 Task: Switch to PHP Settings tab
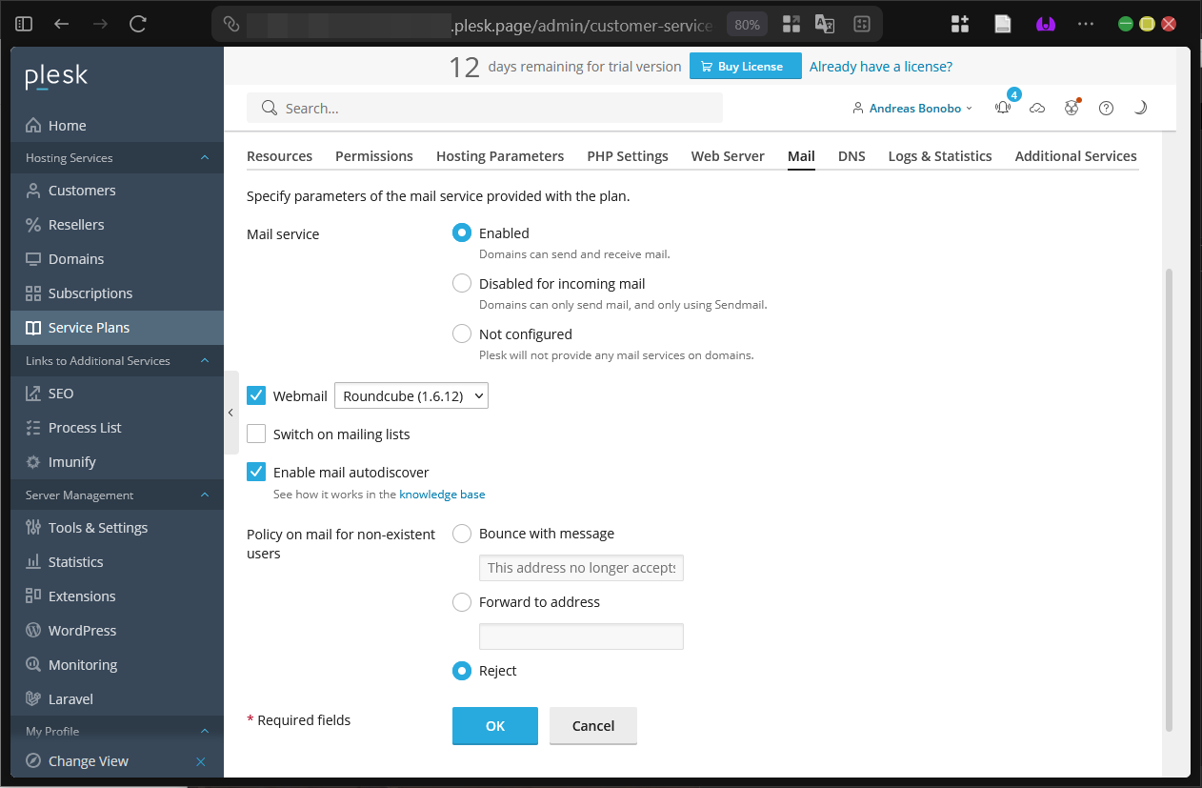(x=627, y=156)
